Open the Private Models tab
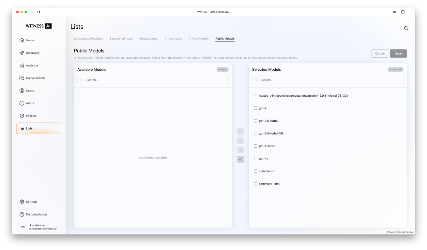Screen dimensions: 427x250 coord(199,39)
